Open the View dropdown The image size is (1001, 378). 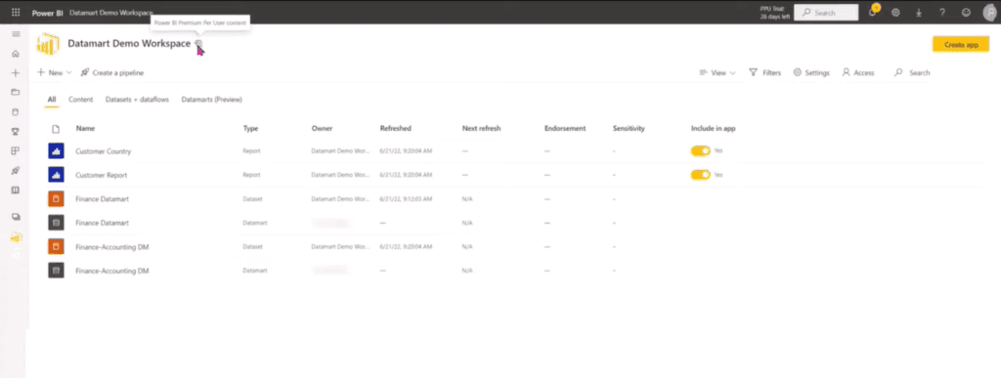[x=718, y=72]
